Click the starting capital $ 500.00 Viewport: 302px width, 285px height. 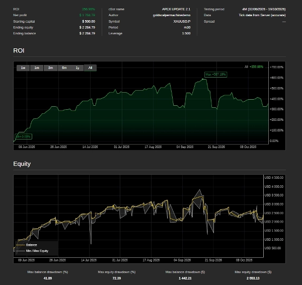pyautogui.click(x=89, y=21)
